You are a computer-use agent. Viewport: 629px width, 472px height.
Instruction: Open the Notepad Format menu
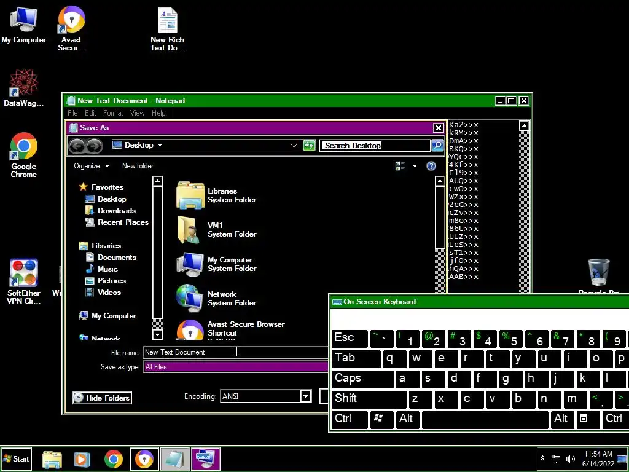tap(113, 113)
